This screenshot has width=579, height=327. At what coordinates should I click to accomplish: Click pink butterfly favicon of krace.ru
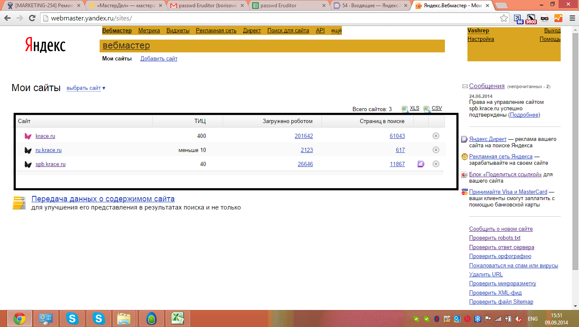pos(28,136)
